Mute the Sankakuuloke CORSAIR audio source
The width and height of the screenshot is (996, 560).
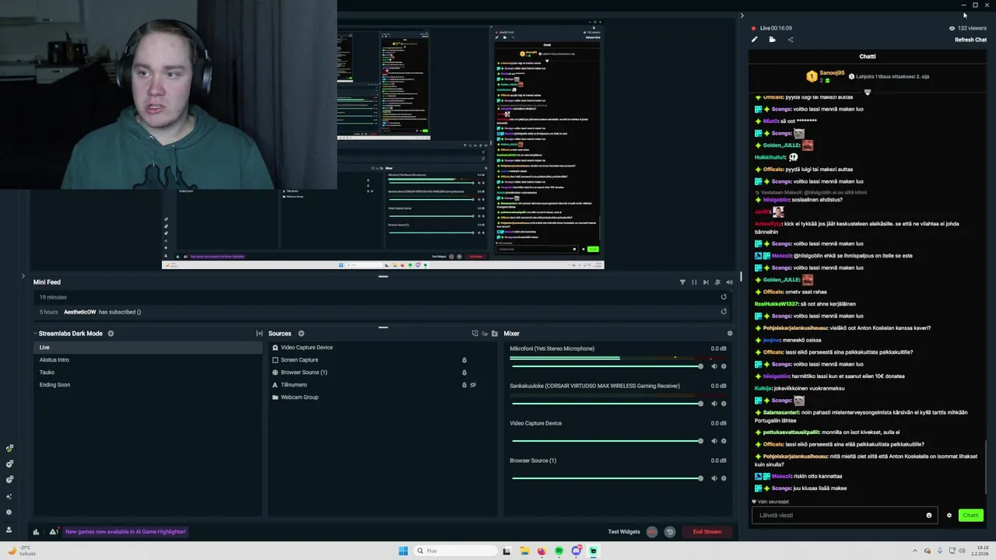click(x=714, y=404)
